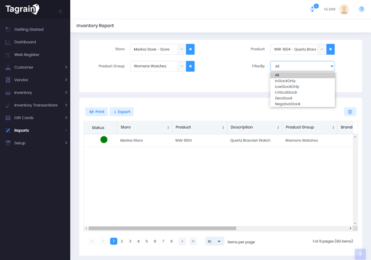
Task: Open Product Group column menu
Action: (x=333, y=128)
